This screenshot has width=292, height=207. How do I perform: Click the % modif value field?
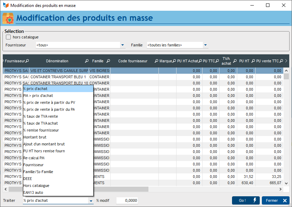click(127, 200)
